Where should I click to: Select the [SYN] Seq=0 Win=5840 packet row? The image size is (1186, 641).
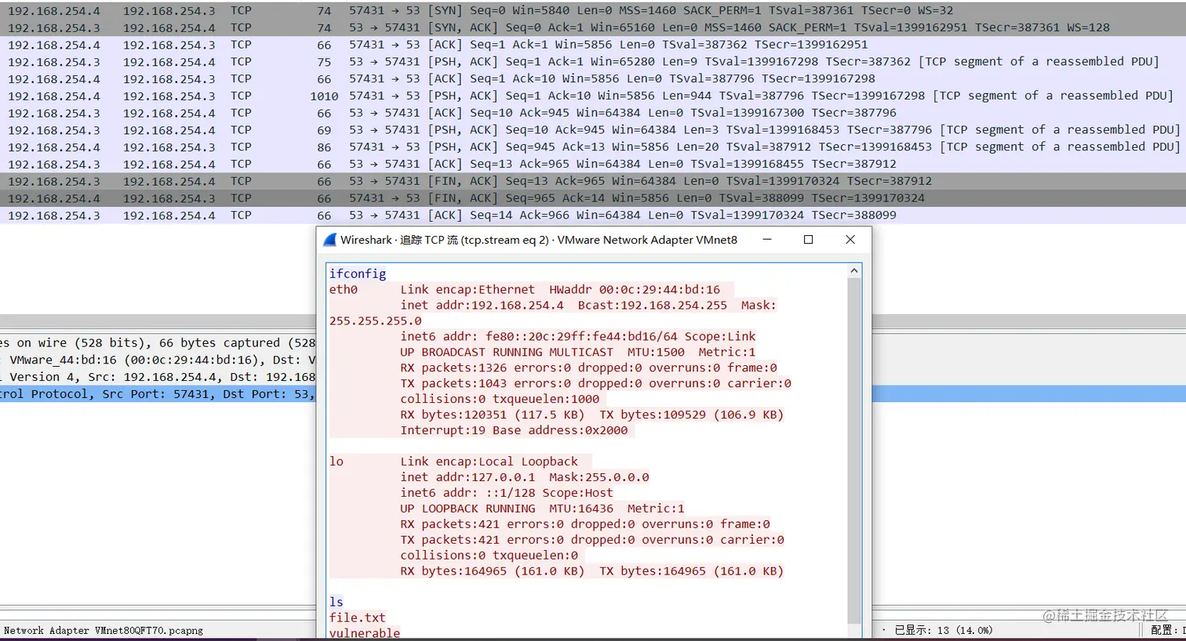[593, 10]
